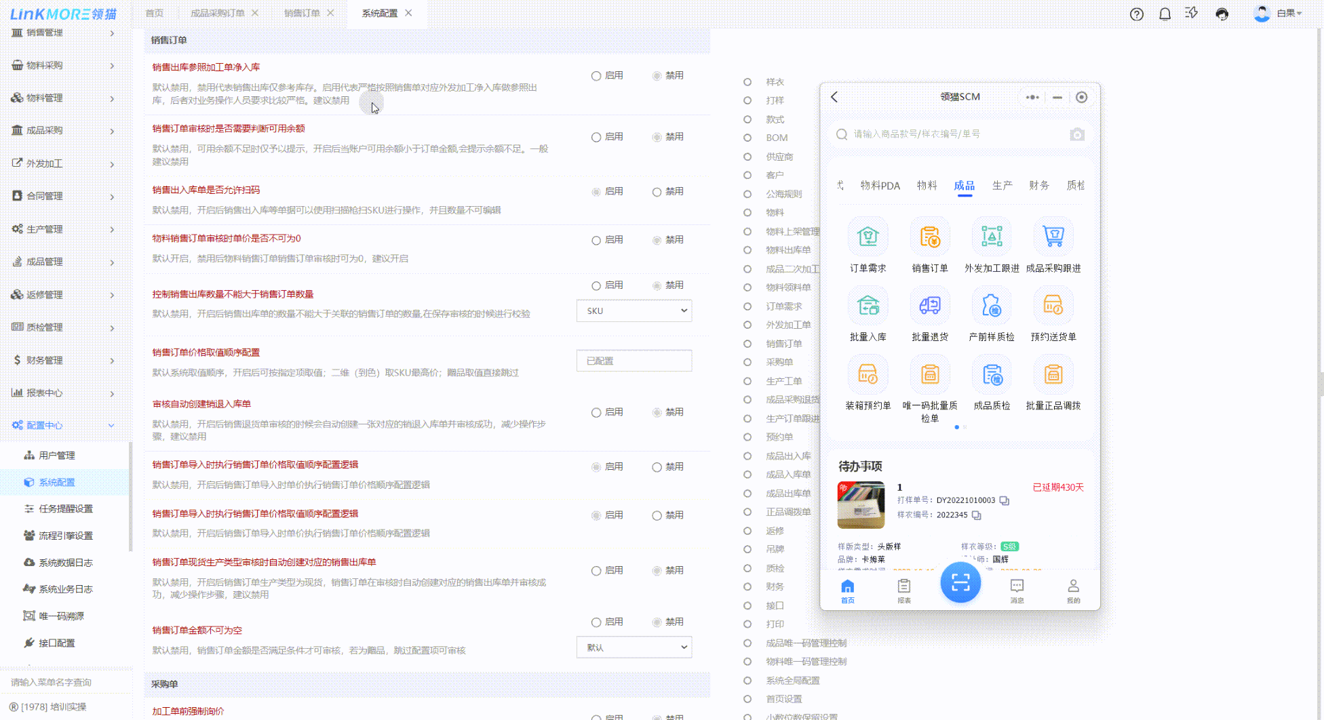Select the 生产 tab in mobile panel
Viewport: 1324px width, 720px height.
click(x=1002, y=185)
